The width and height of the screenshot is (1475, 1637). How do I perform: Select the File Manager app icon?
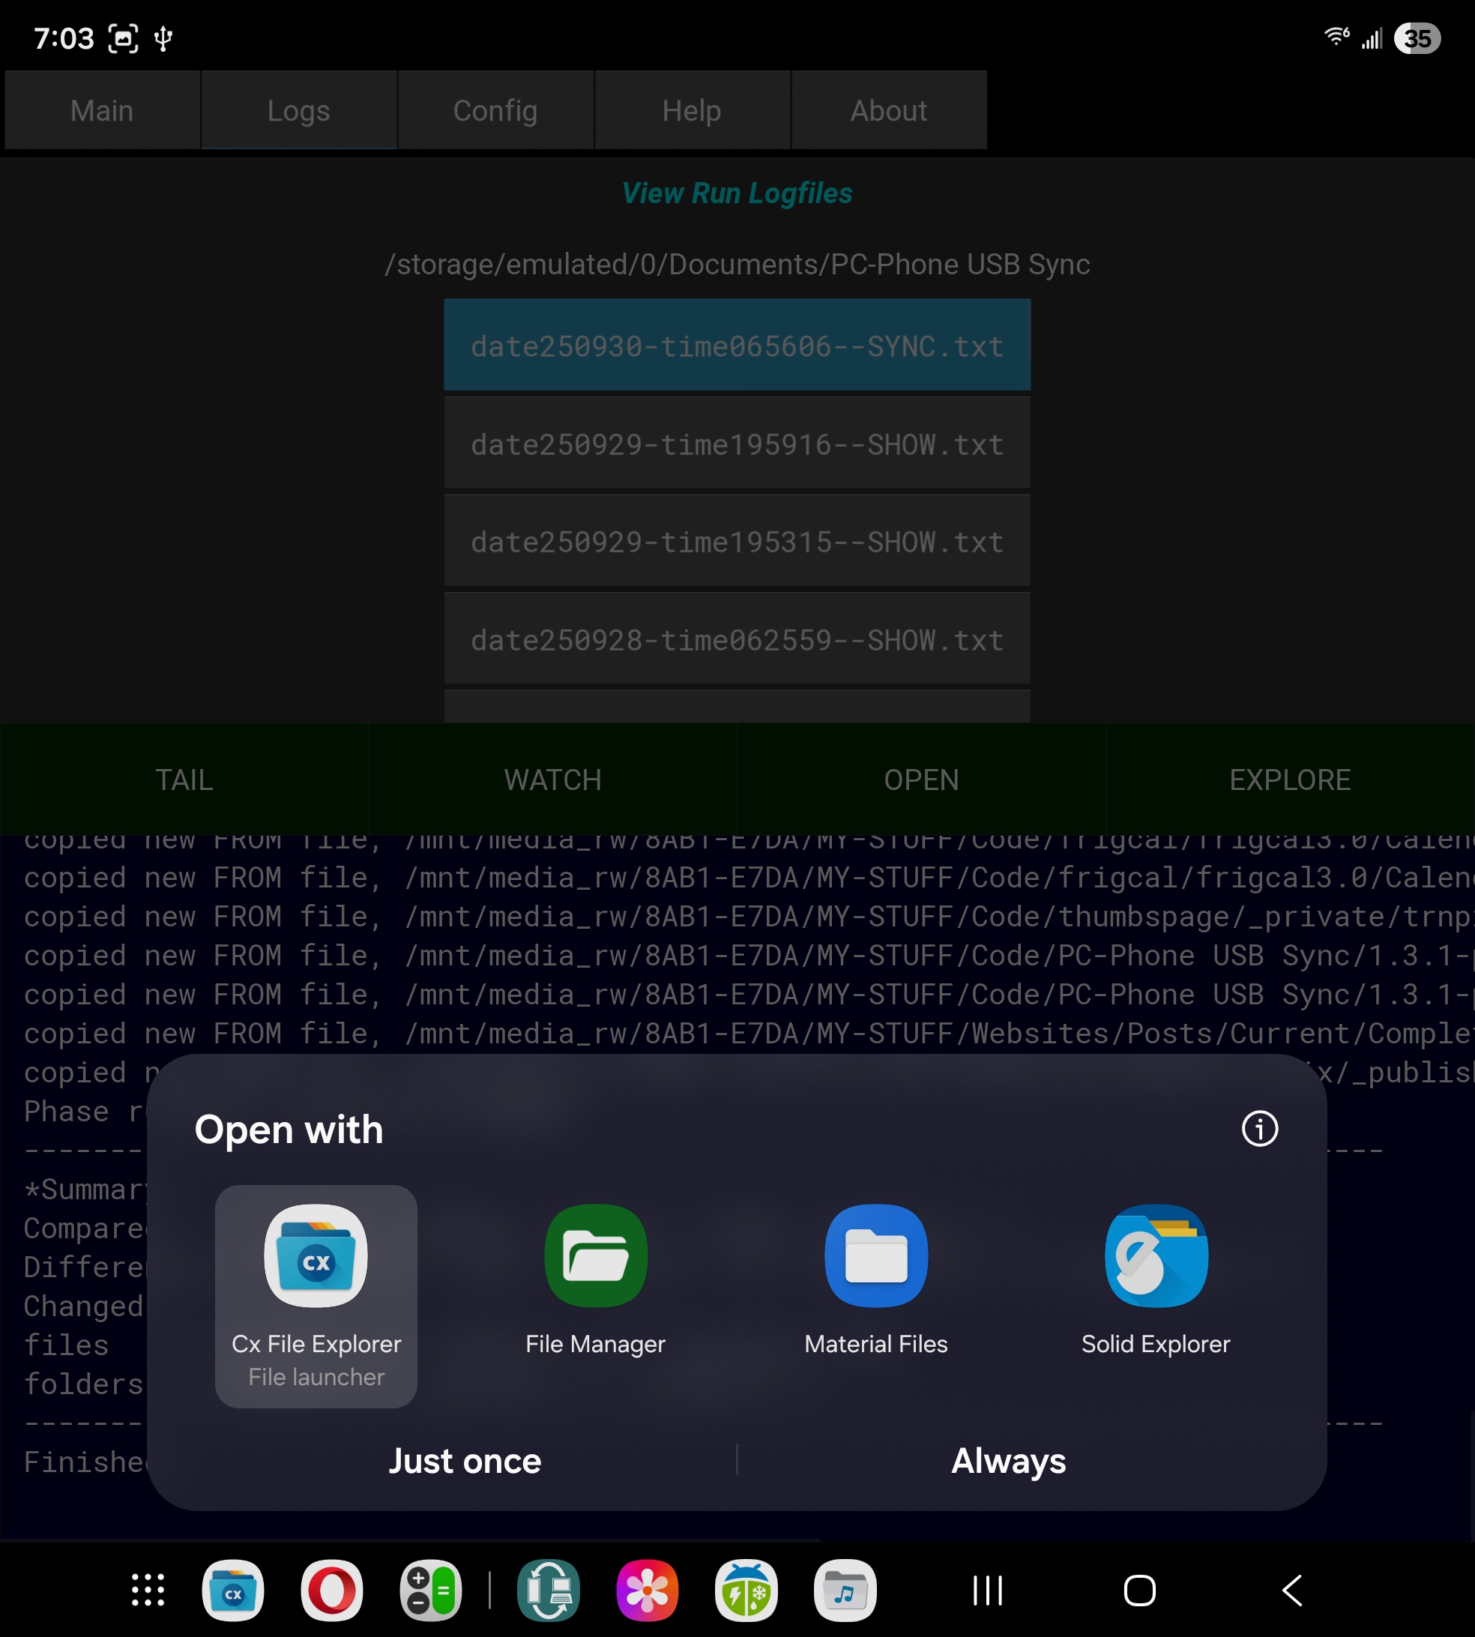(x=596, y=1256)
